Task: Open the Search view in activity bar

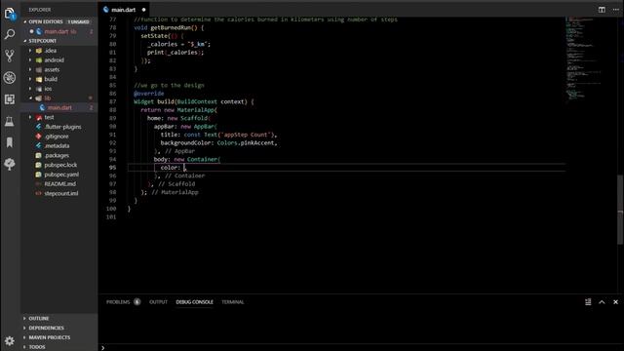Action: click(10, 34)
